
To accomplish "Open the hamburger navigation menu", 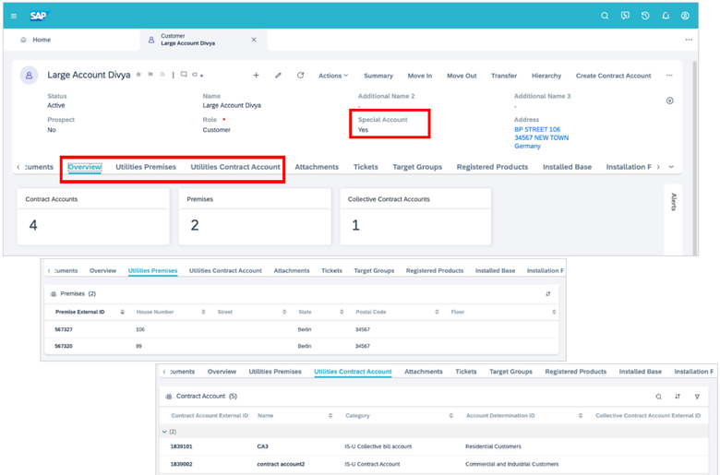I will (x=14, y=16).
